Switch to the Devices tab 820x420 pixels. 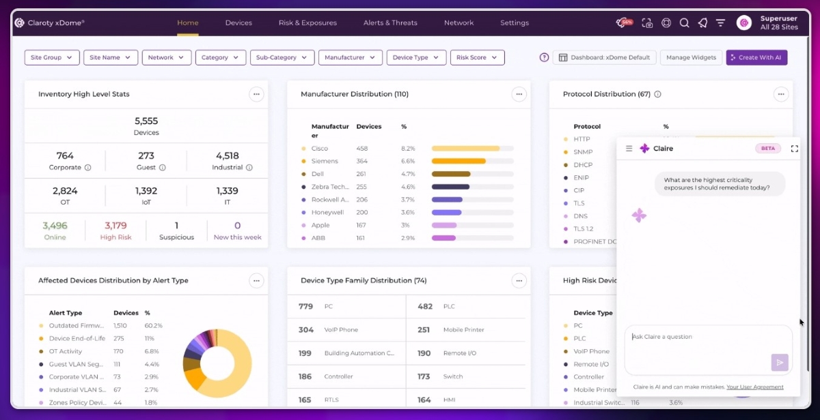click(x=238, y=22)
